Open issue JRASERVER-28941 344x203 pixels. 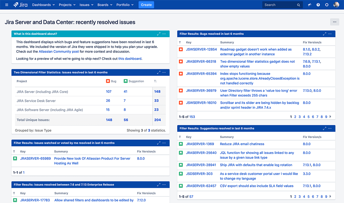(201, 165)
